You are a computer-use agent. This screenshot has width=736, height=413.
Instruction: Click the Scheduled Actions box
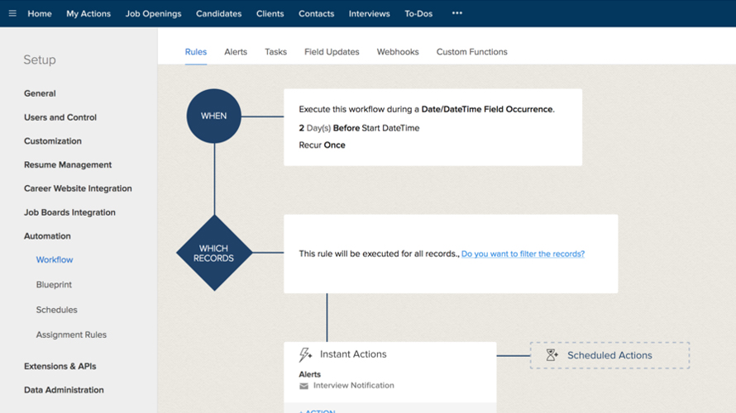click(609, 355)
